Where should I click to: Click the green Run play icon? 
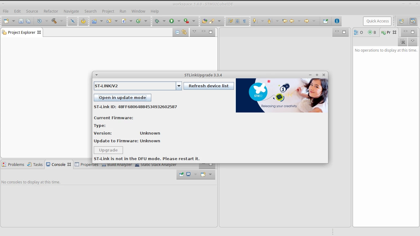pos(172,21)
